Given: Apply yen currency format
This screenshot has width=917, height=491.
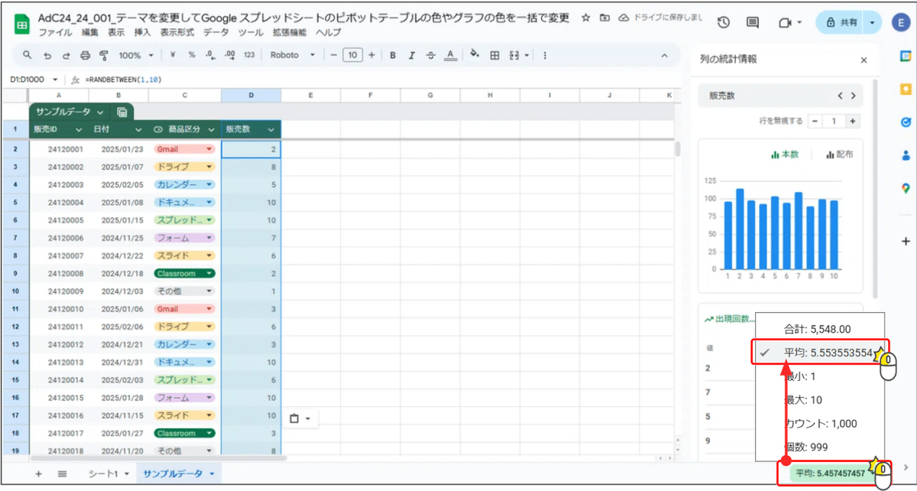Looking at the screenshot, I should coord(173,55).
